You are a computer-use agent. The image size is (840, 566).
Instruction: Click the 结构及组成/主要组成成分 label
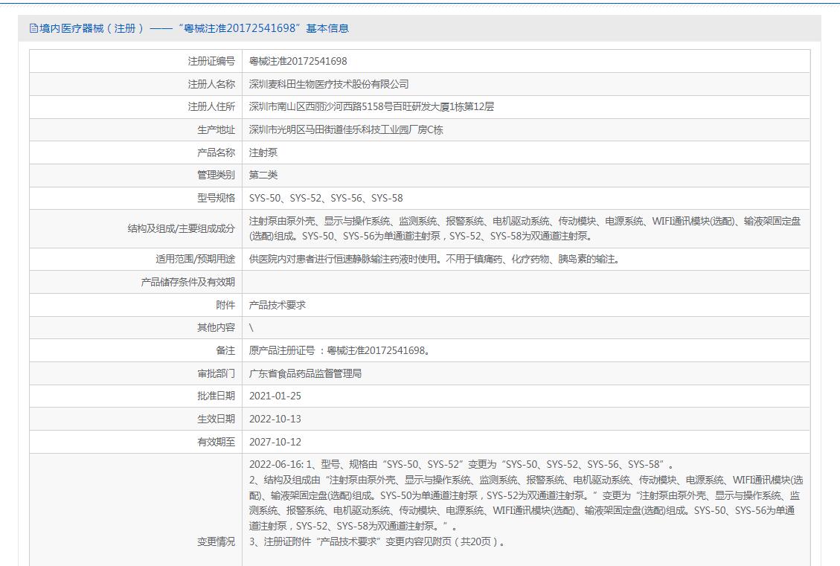pyautogui.click(x=181, y=228)
